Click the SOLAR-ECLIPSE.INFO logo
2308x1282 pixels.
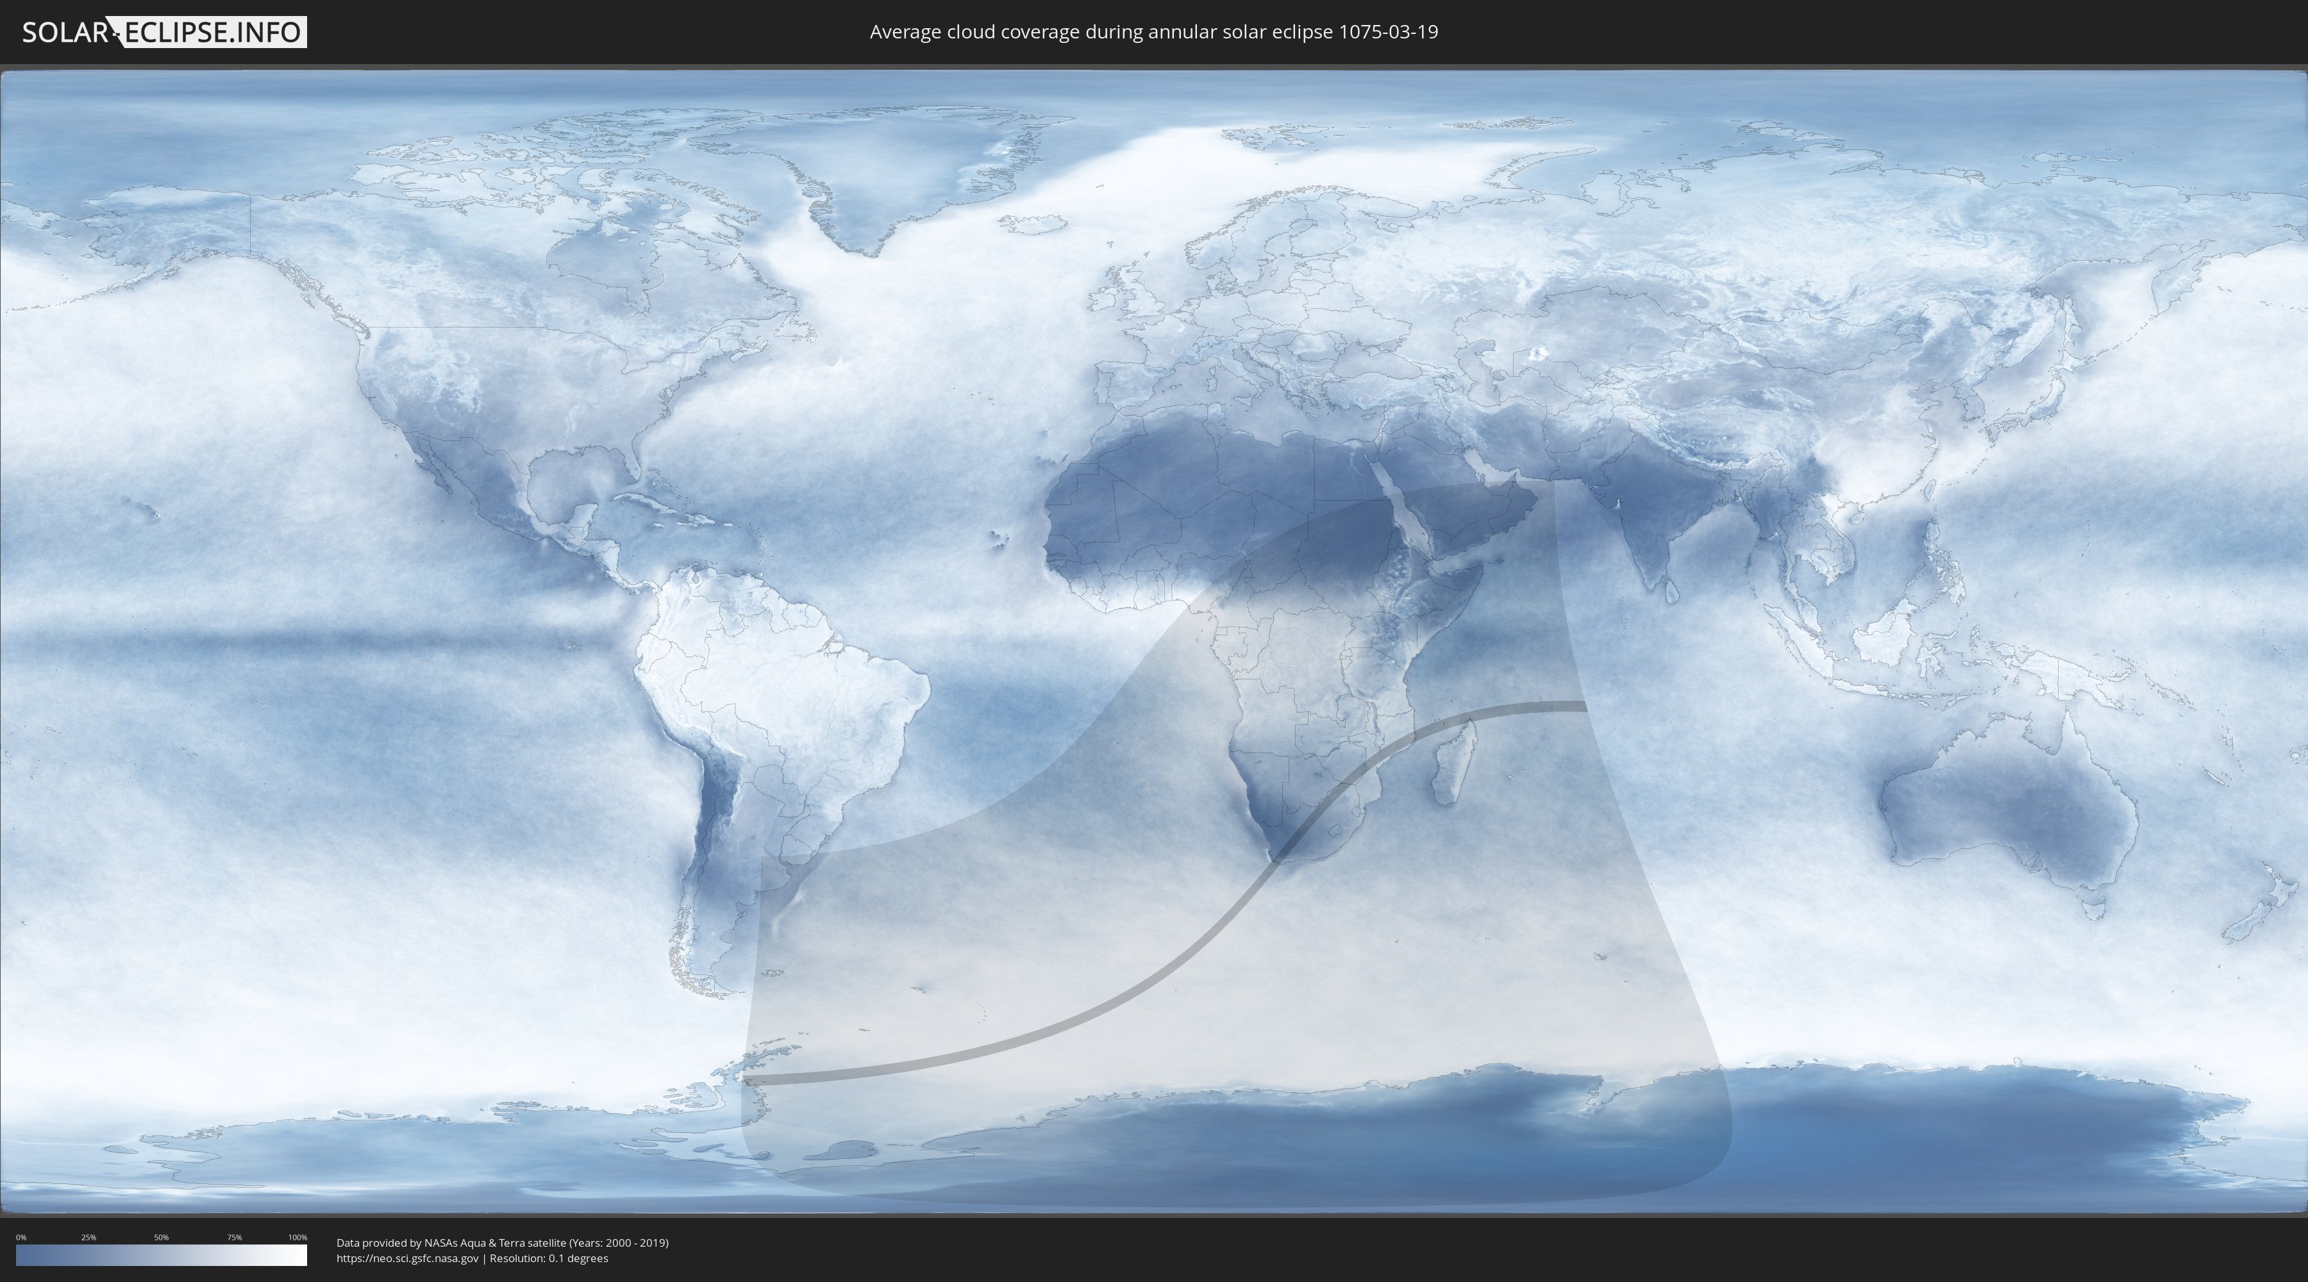pyautogui.click(x=164, y=32)
